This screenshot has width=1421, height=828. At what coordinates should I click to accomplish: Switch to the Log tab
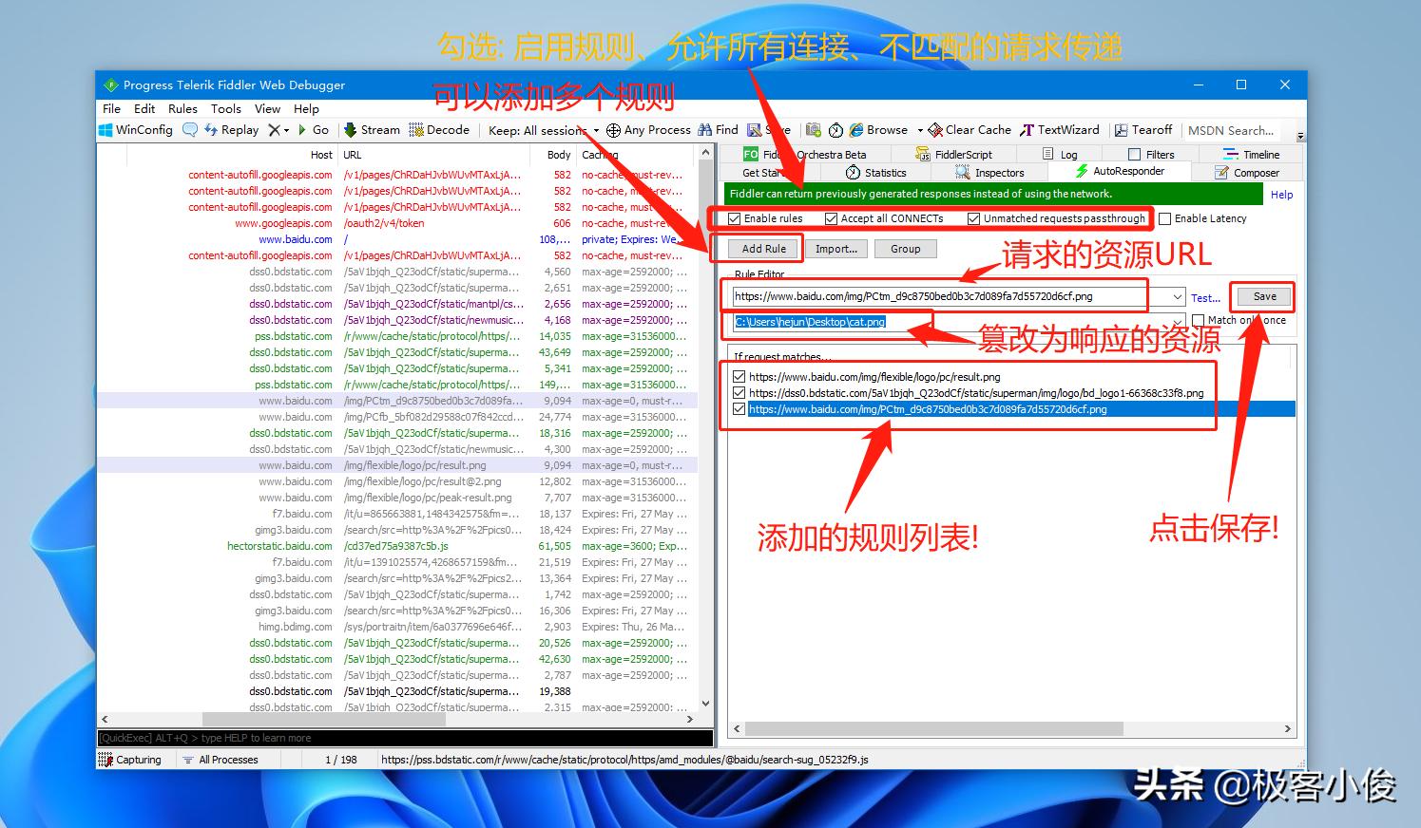1060,155
